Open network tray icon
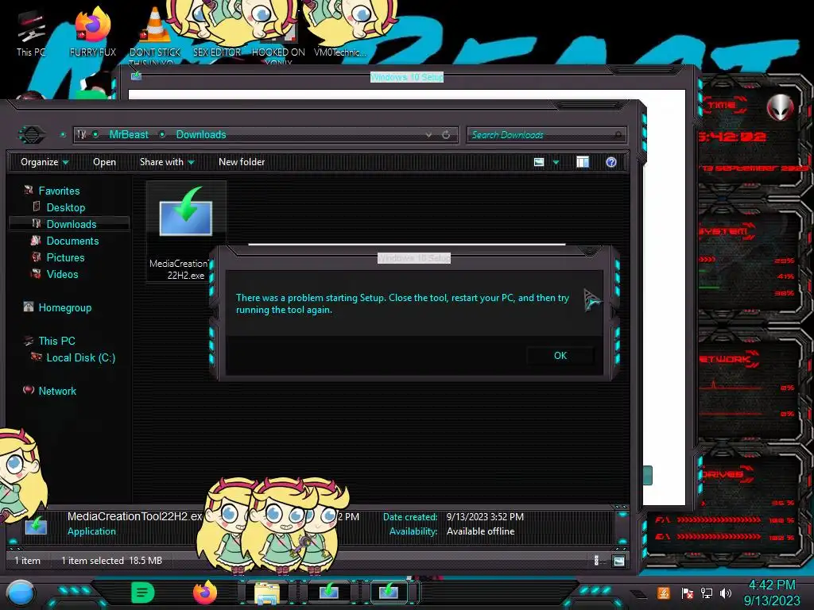Viewport: 814px width, 610px height. [x=706, y=593]
